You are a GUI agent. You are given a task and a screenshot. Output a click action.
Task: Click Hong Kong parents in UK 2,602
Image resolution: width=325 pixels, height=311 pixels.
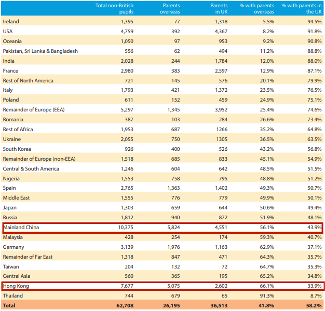tap(221, 286)
